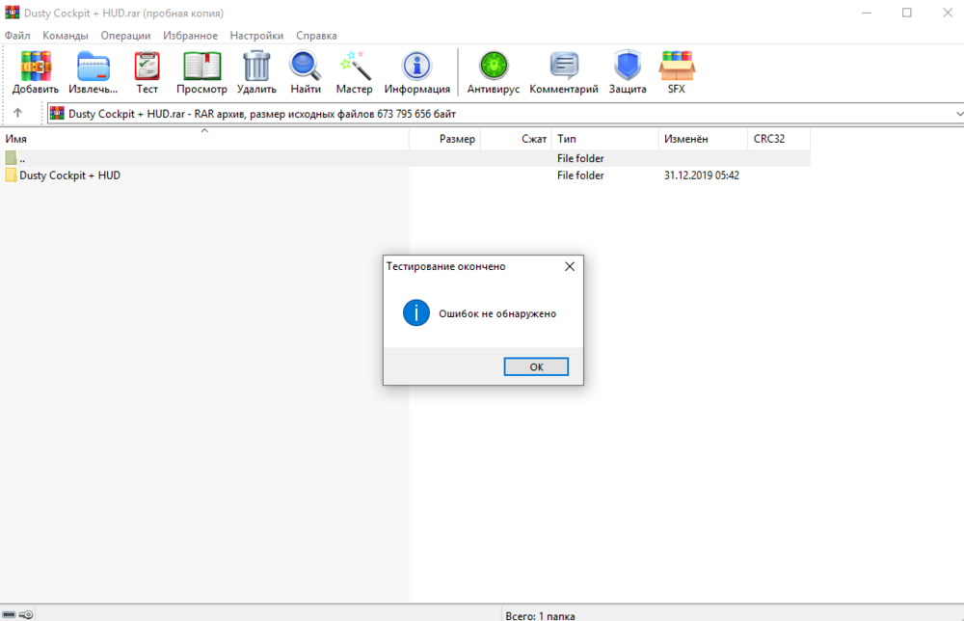964x621 pixels.
Task: Run the Тест (Test) archive tool
Action: [x=146, y=66]
